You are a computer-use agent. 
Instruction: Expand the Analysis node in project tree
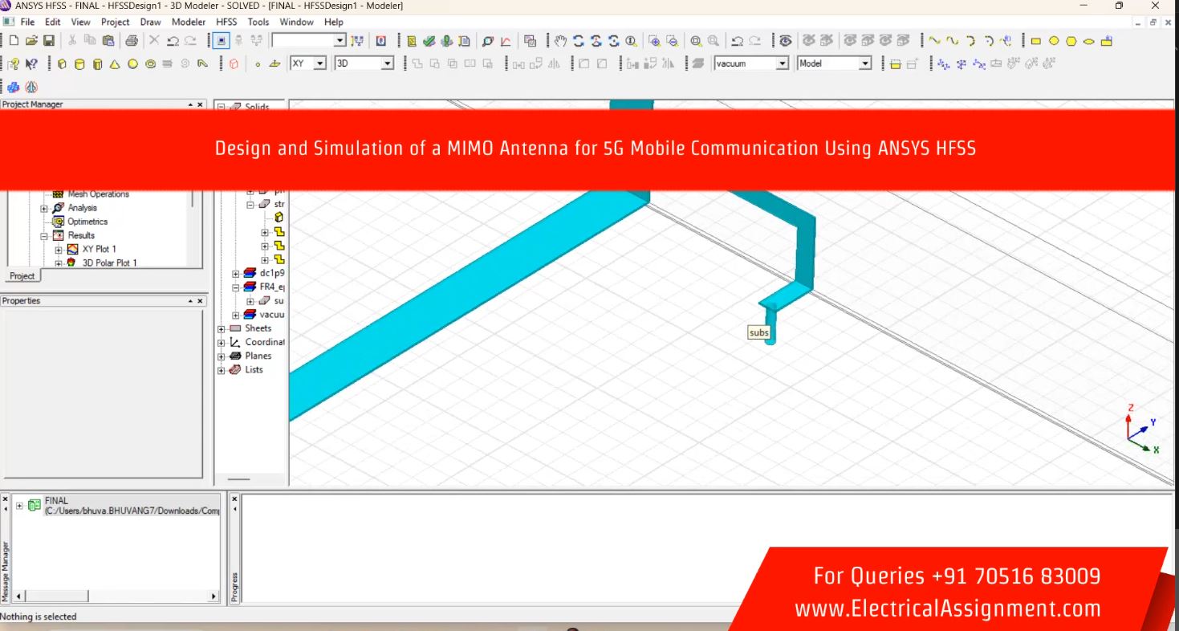pos(45,208)
